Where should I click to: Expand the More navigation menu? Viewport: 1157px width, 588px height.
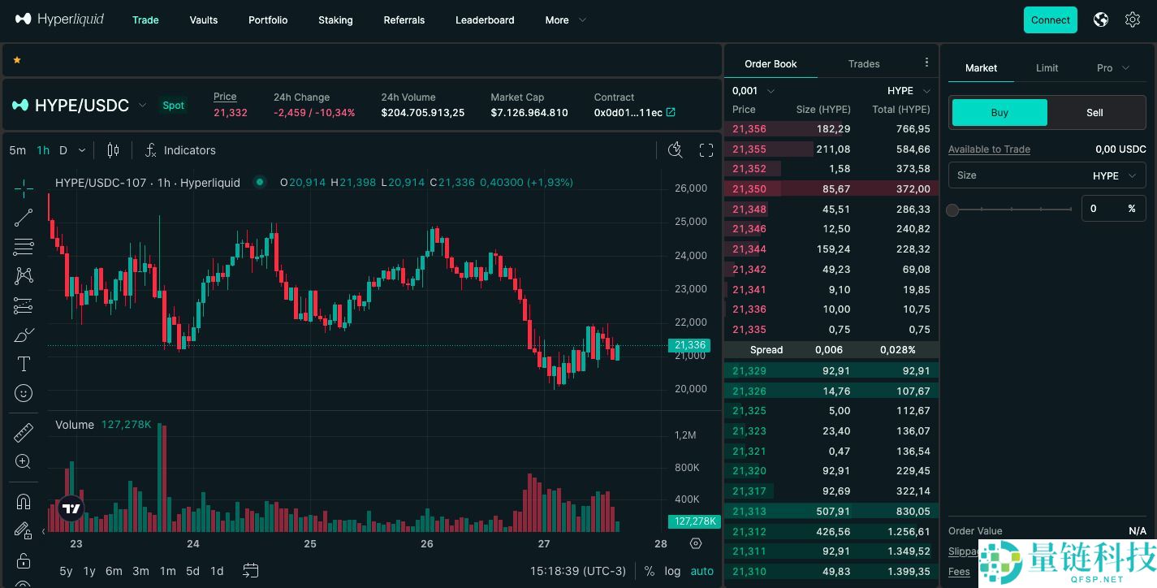pos(565,20)
